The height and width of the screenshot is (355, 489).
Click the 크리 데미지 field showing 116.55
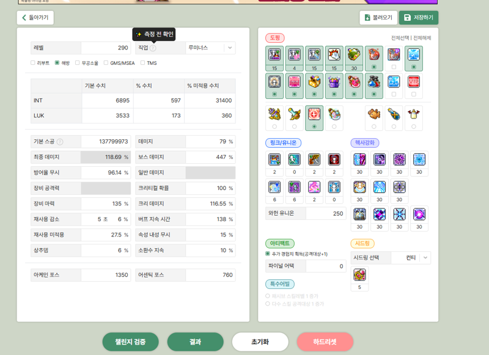coord(210,203)
